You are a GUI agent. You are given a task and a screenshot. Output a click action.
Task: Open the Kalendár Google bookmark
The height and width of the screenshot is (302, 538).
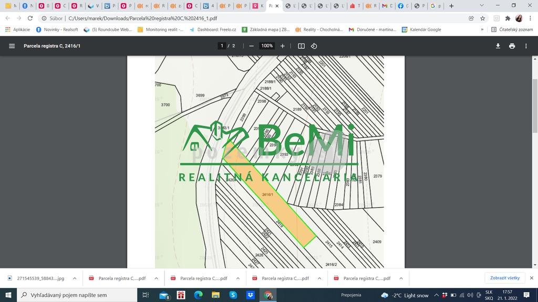(x=421, y=29)
